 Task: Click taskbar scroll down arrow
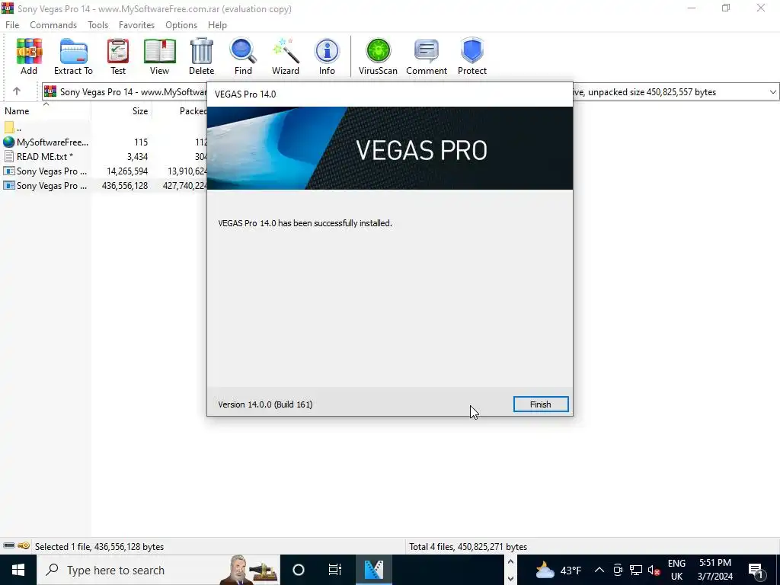click(x=510, y=579)
